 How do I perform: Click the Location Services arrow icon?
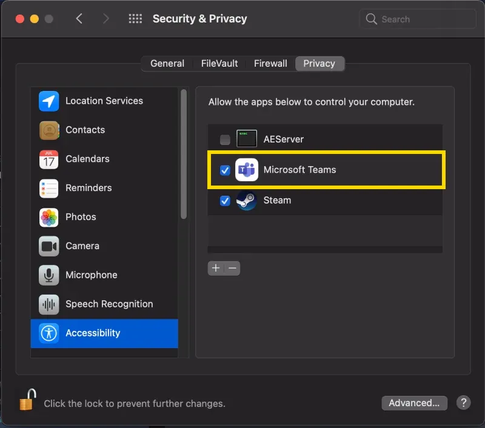(x=49, y=101)
